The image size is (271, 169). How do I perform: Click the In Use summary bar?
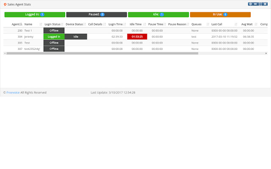pos(220,14)
